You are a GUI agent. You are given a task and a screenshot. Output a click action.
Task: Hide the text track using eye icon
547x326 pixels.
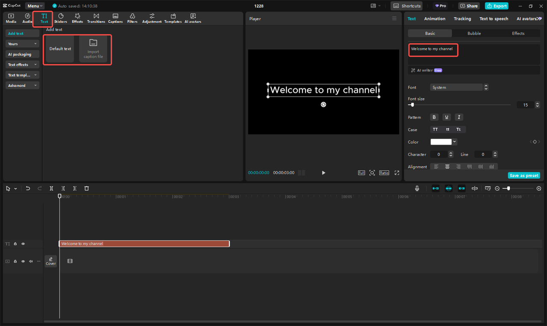(x=23, y=244)
